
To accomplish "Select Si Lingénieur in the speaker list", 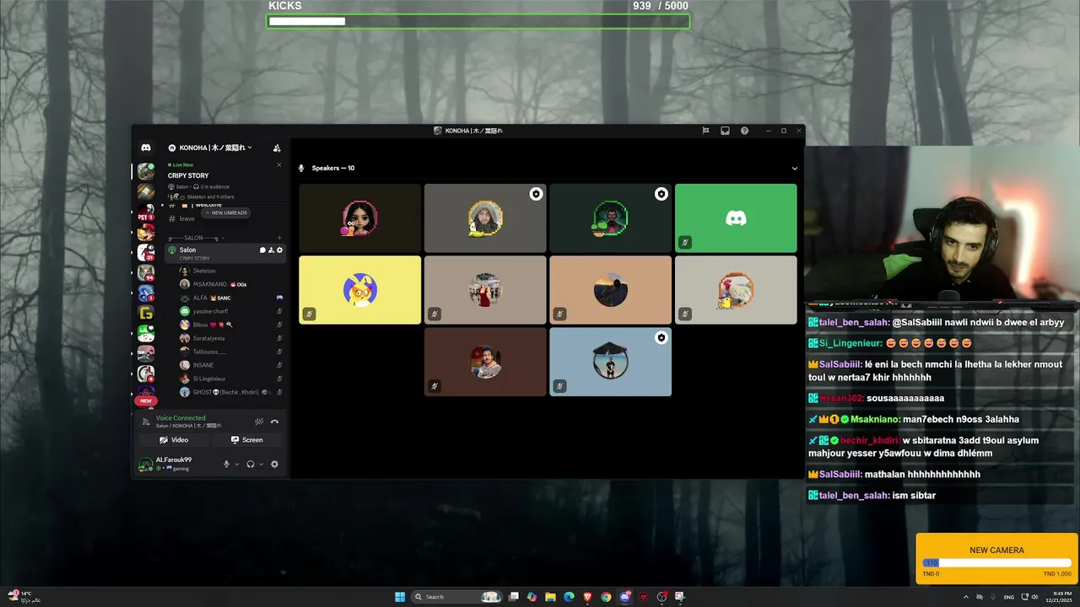I will [231, 379].
